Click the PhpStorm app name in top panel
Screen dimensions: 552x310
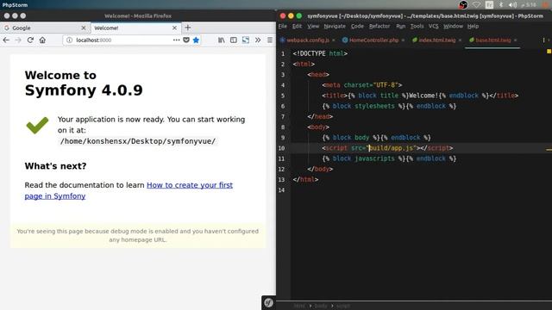click(x=15, y=5)
